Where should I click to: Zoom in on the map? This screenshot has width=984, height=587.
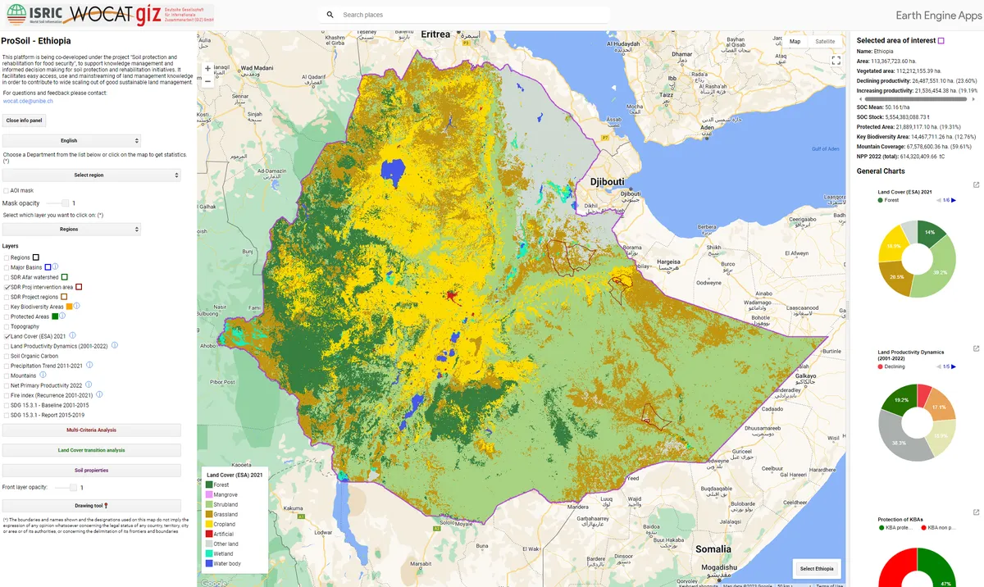(x=207, y=69)
